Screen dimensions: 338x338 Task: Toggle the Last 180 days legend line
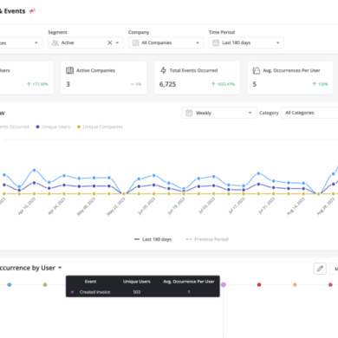[153, 239]
